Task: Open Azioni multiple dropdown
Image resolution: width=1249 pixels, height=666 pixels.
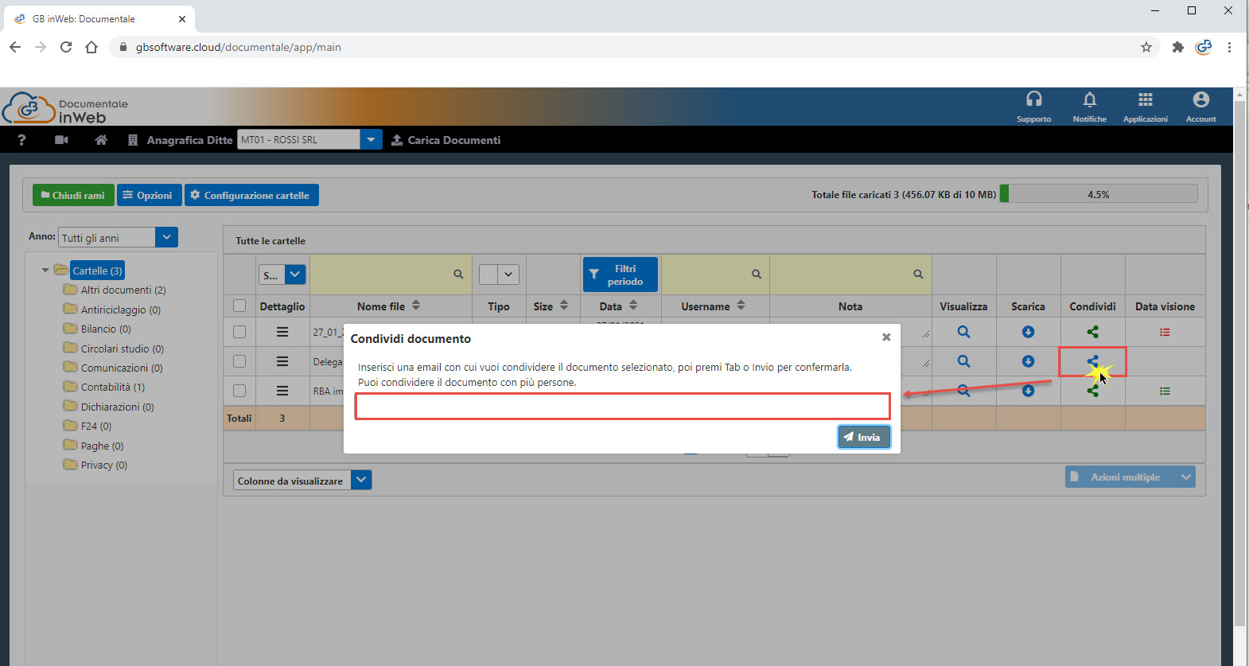Action: pos(1130,477)
